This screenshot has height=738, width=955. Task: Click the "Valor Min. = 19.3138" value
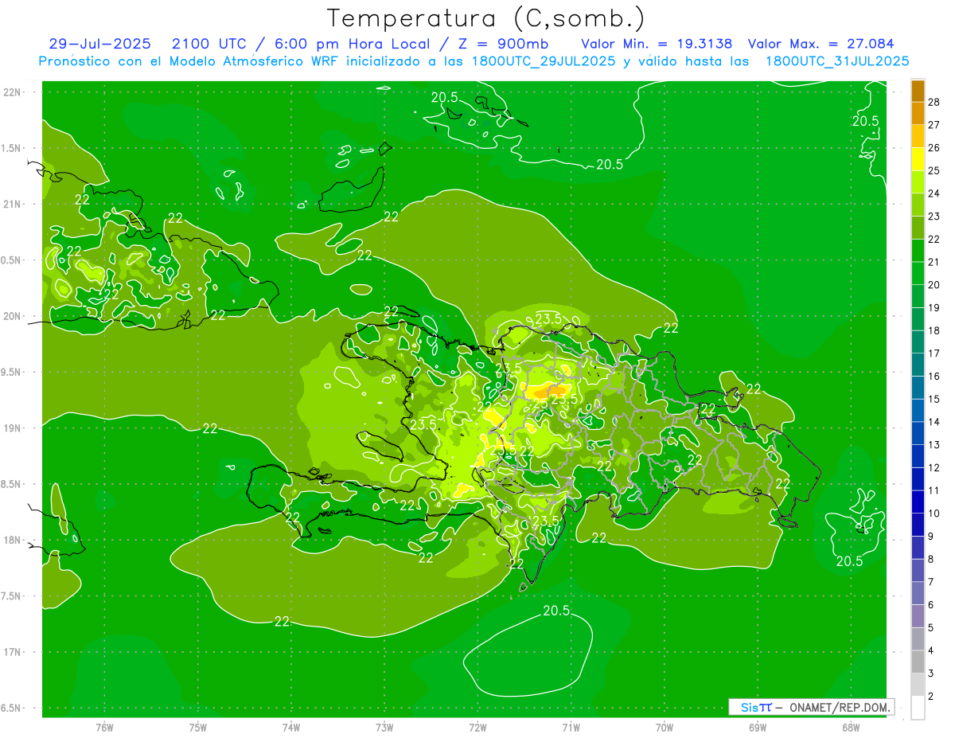coord(657,44)
